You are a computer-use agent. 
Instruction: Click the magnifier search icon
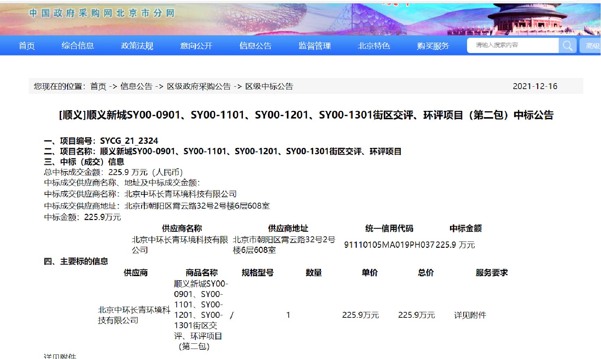[x=567, y=45]
